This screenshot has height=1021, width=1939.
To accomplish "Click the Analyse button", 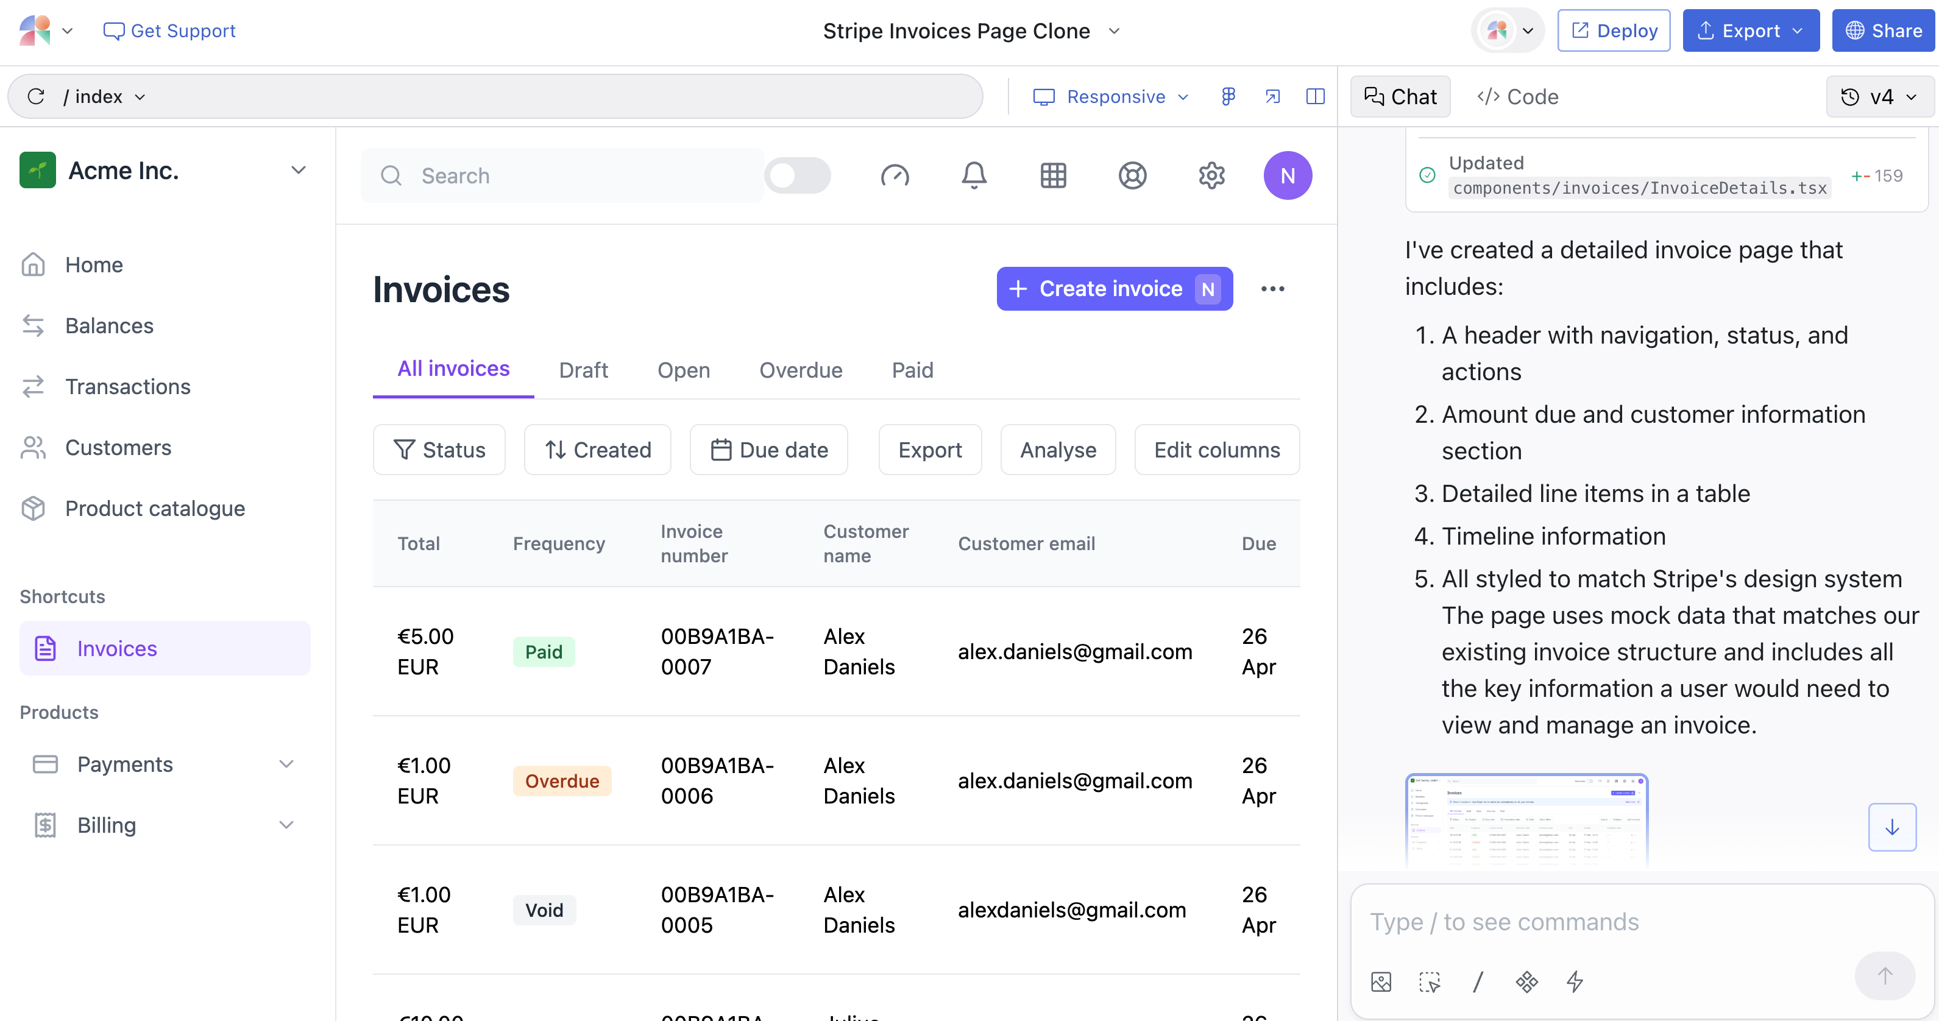I will [x=1058, y=449].
